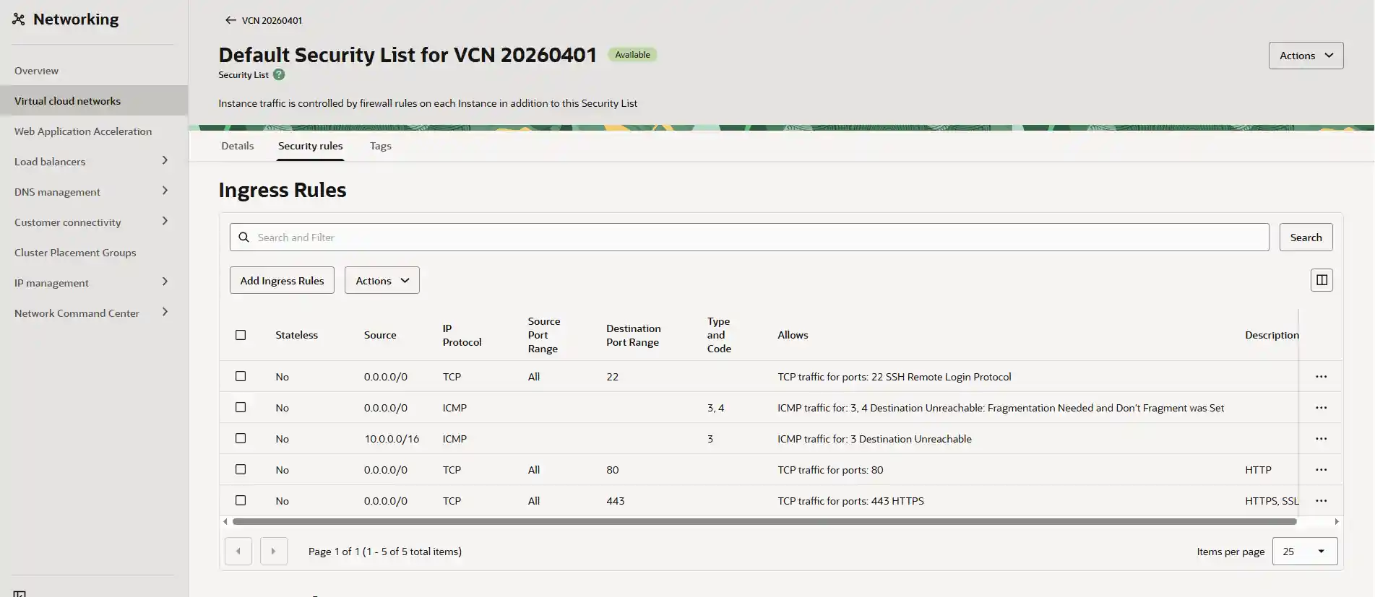Select the checkbox for port 22 rule
Viewport: 1375px width, 597px height.
click(241, 377)
